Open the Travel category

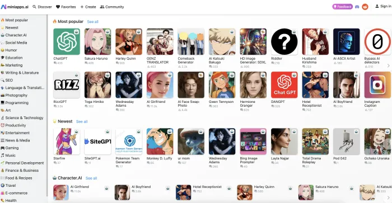click(8, 185)
